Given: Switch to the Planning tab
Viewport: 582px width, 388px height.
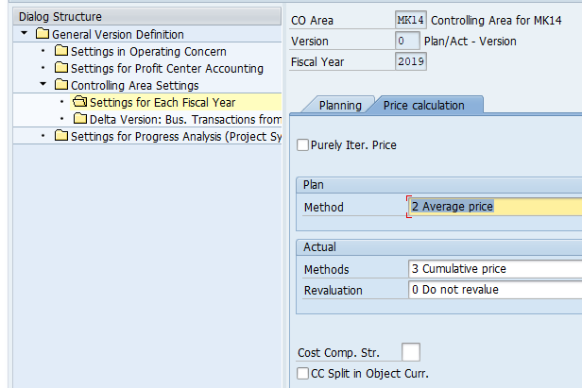Looking at the screenshot, I should pos(339,105).
